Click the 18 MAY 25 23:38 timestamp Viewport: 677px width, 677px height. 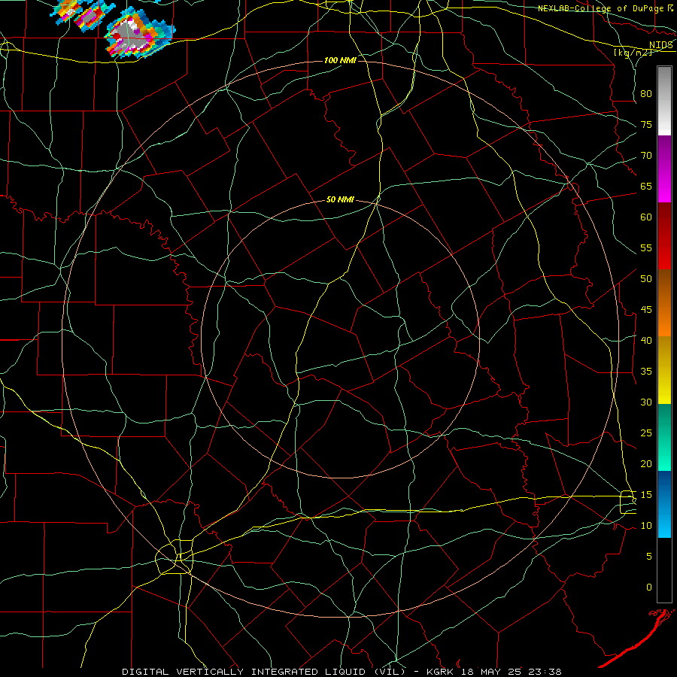[x=512, y=672]
